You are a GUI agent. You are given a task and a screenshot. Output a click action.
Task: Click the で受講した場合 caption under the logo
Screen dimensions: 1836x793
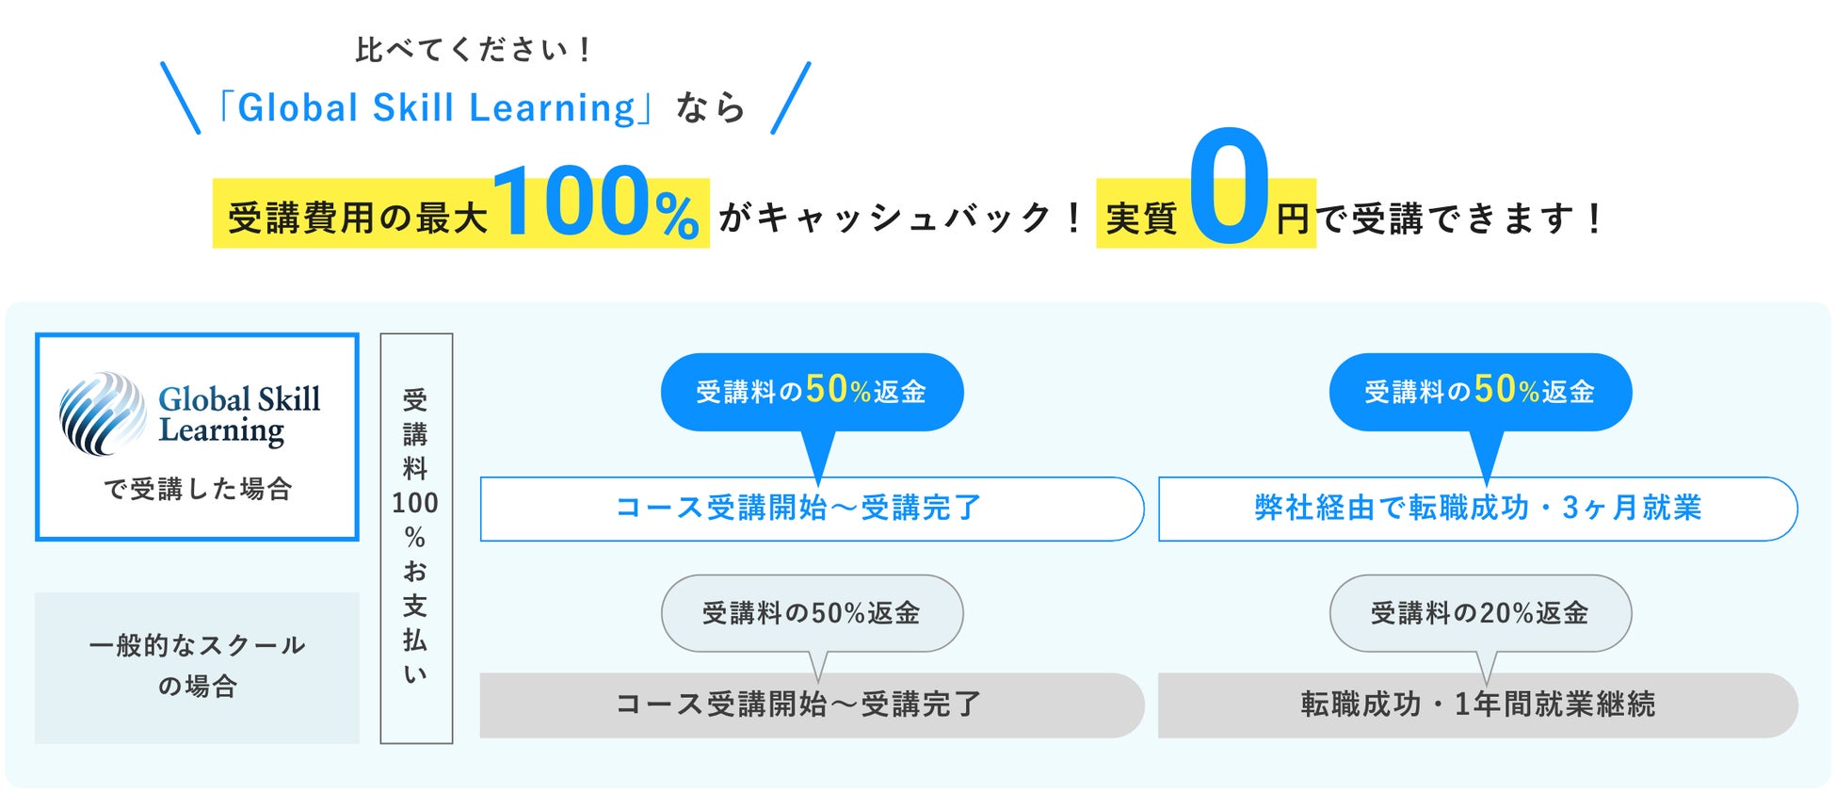(198, 489)
